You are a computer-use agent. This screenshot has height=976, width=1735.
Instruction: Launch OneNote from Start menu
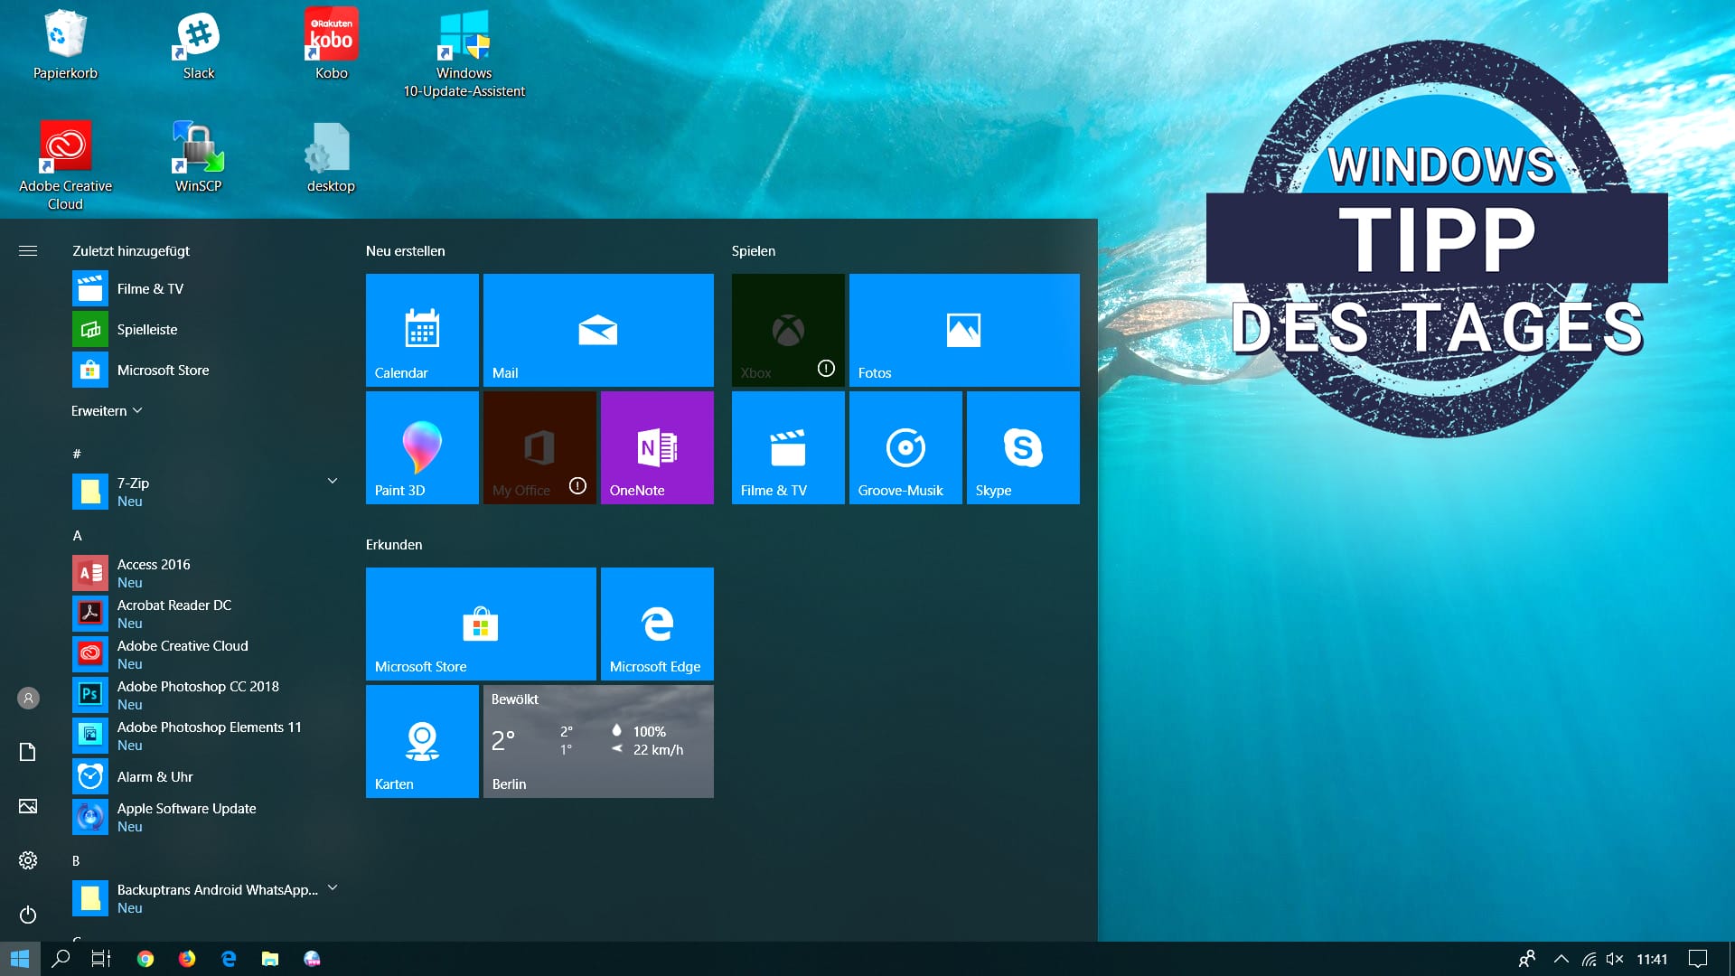(x=658, y=446)
